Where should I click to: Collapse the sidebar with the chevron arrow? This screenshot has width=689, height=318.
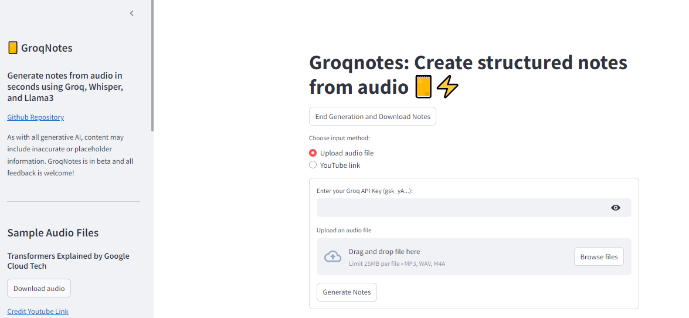coord(131,13)
